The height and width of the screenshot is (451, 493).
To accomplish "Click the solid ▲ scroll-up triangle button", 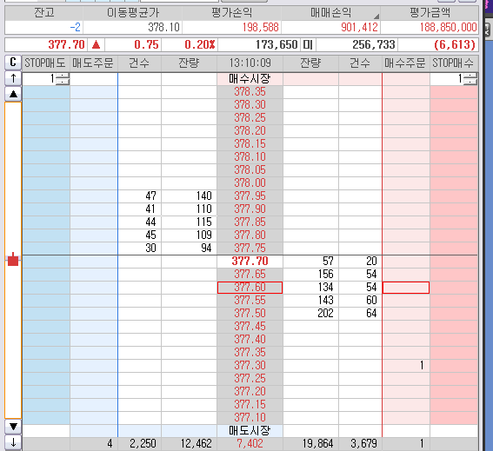I will (13, 94).
